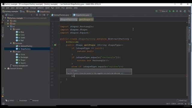Stop the running process with the stop icon
The height and width of the screenshot is (108, 192).
click(181, 11)
